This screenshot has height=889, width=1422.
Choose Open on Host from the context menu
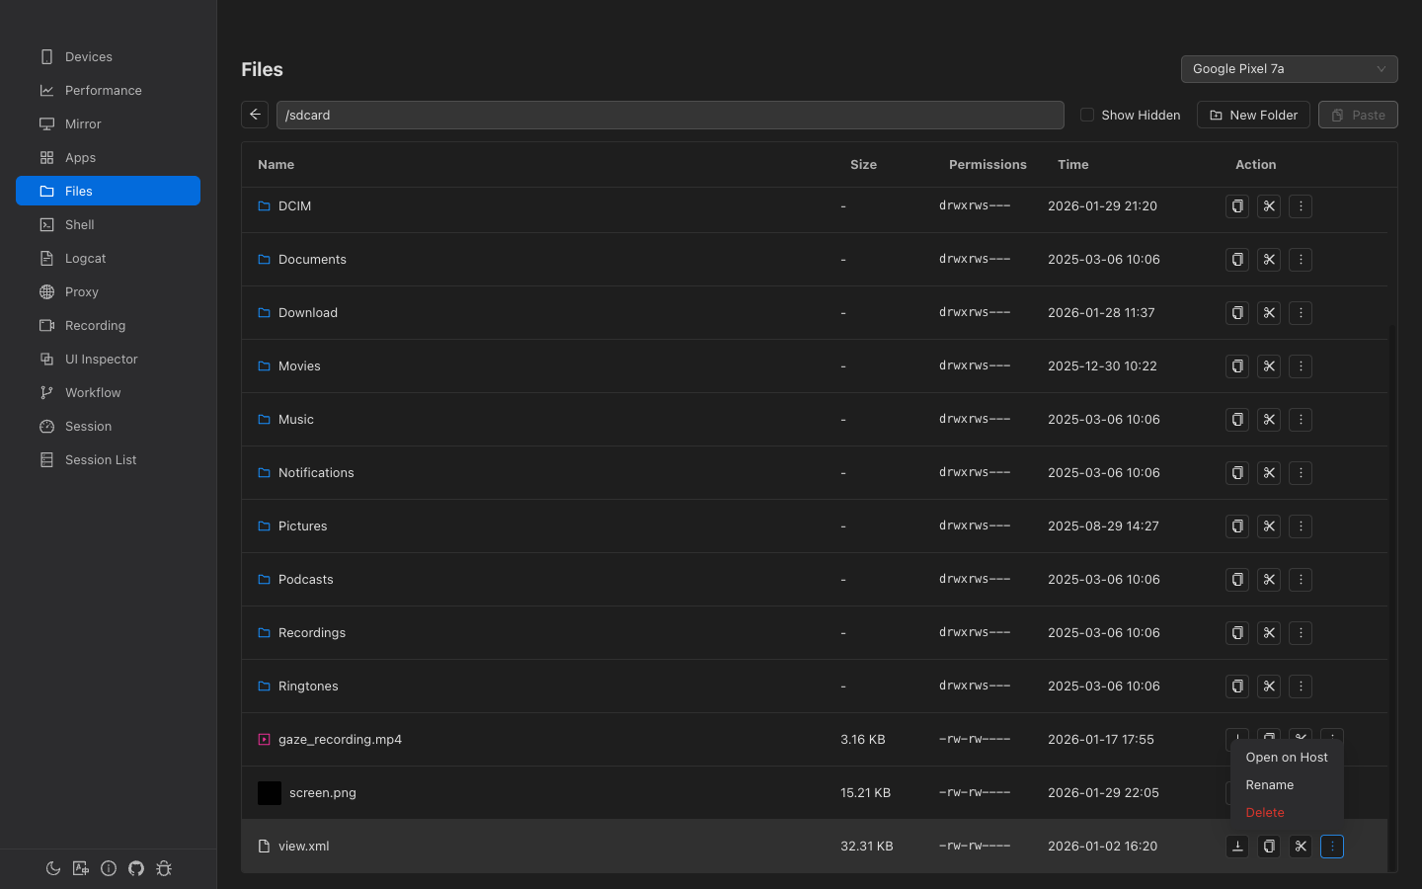click(x=1286, y=757)
